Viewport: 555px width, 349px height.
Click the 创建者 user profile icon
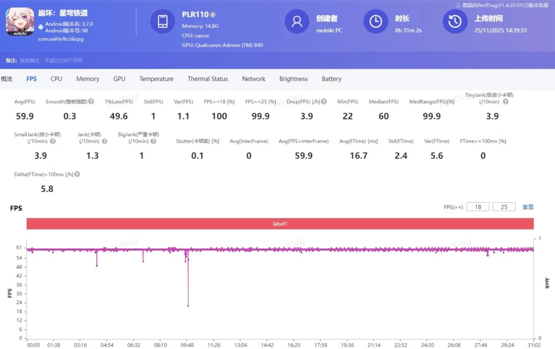297,21
